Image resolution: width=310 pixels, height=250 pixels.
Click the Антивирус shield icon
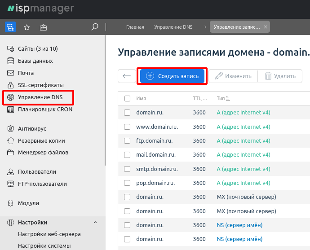point(10,128)
